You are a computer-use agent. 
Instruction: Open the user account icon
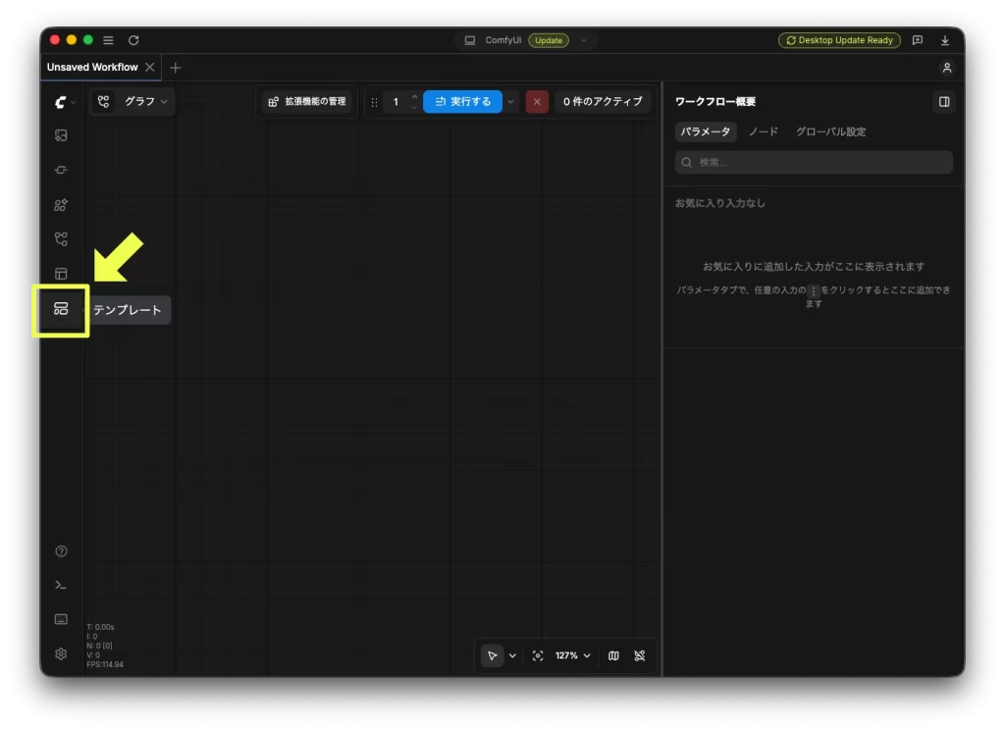click(947, 68)
